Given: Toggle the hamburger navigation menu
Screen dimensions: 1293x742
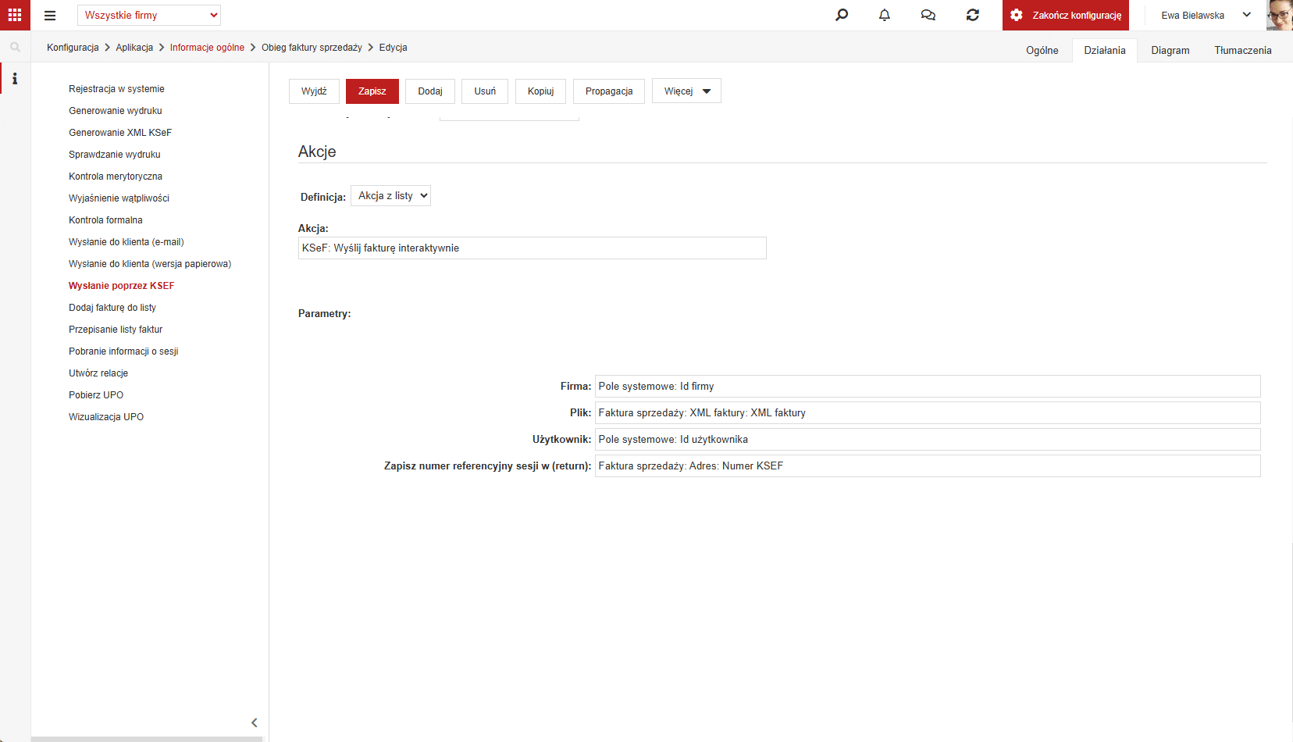Looking at the screenshot, I should point(50,16).
